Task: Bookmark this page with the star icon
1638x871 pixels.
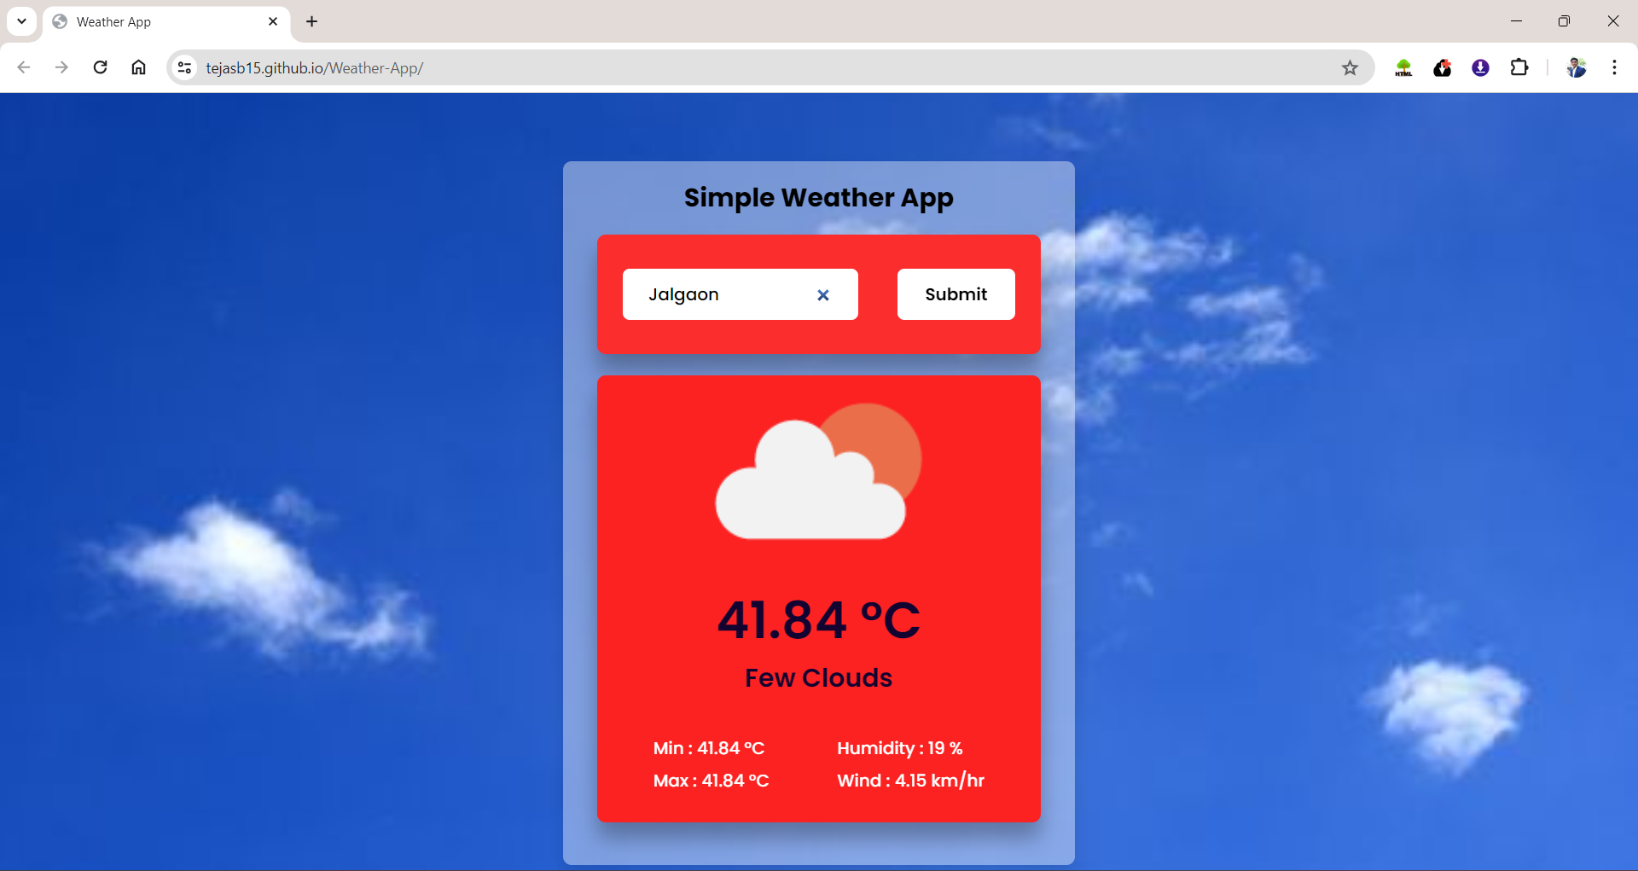Action: pyautogui.click(x=1350, y=67)
